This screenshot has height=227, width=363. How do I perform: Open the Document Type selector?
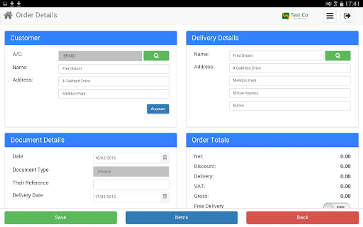[131, 172]
